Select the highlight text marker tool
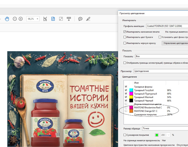 (88, 19)
